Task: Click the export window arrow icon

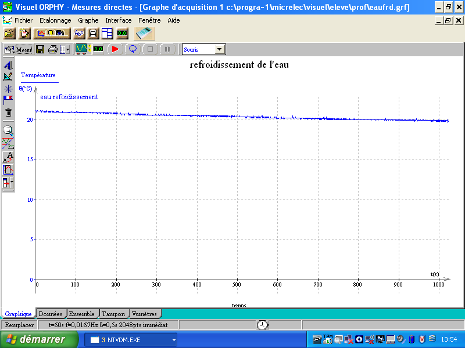Action: click(x=6, y=183)
